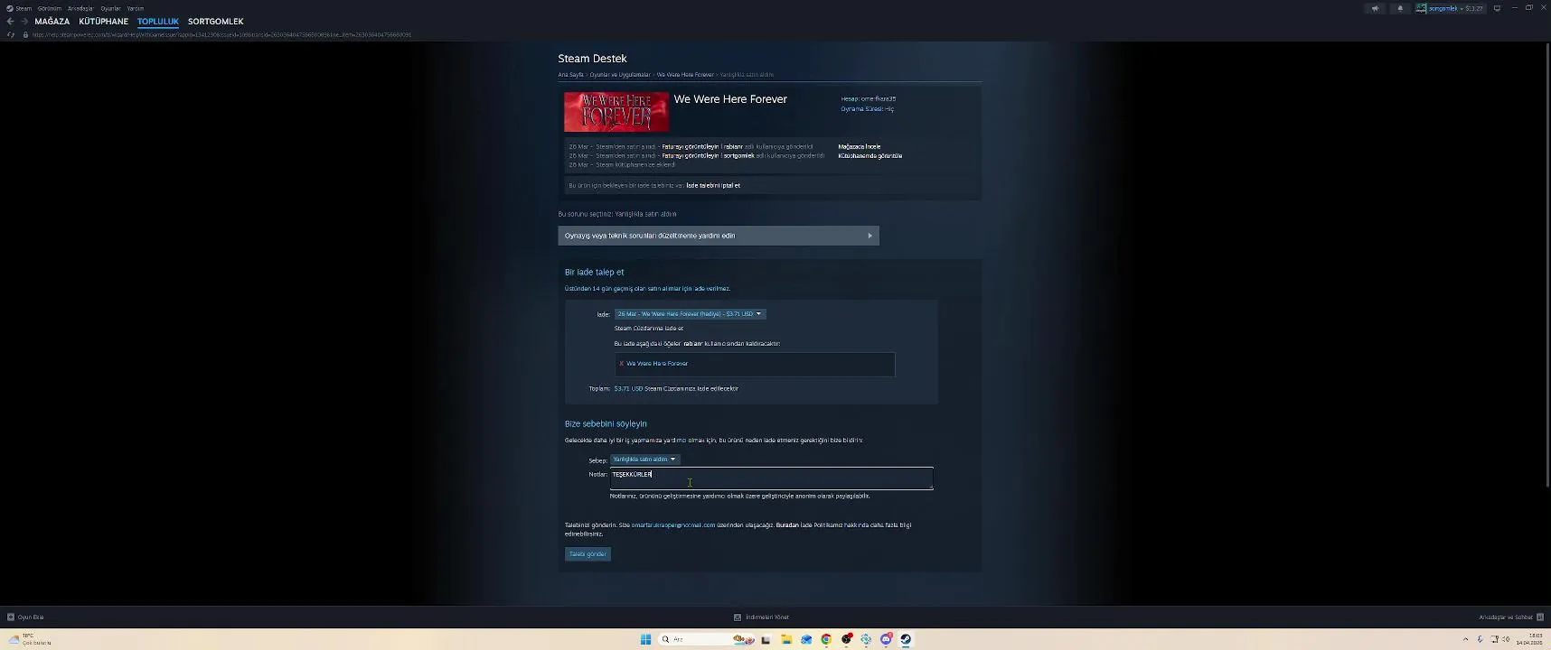Click the Oyunlar ve Uygulamalar breadcrumb
This screenshot has height=650, width=1551.
[620, 75]
